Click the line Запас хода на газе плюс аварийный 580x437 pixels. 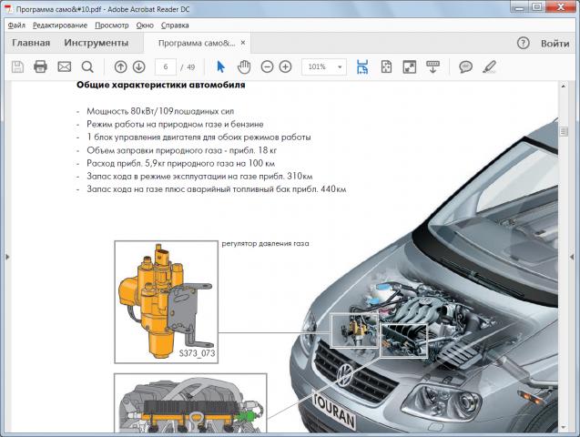click(x=217, y=189)
